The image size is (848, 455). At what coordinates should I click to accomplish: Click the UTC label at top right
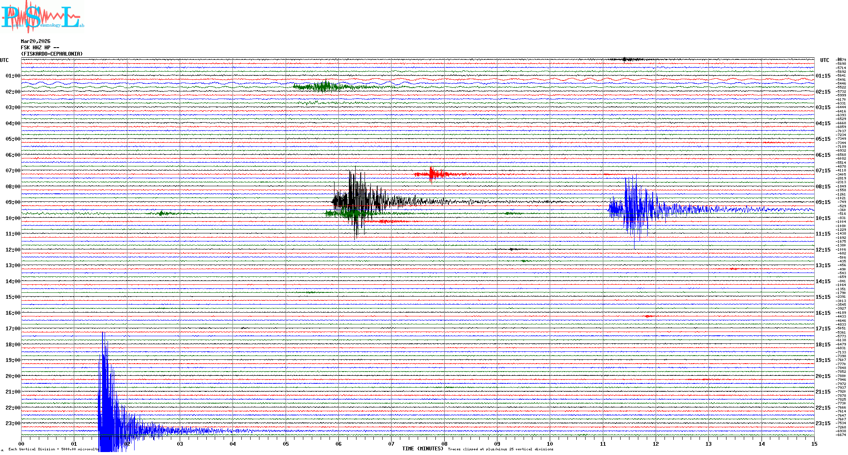pyautogui.click(x=824, y=60)
